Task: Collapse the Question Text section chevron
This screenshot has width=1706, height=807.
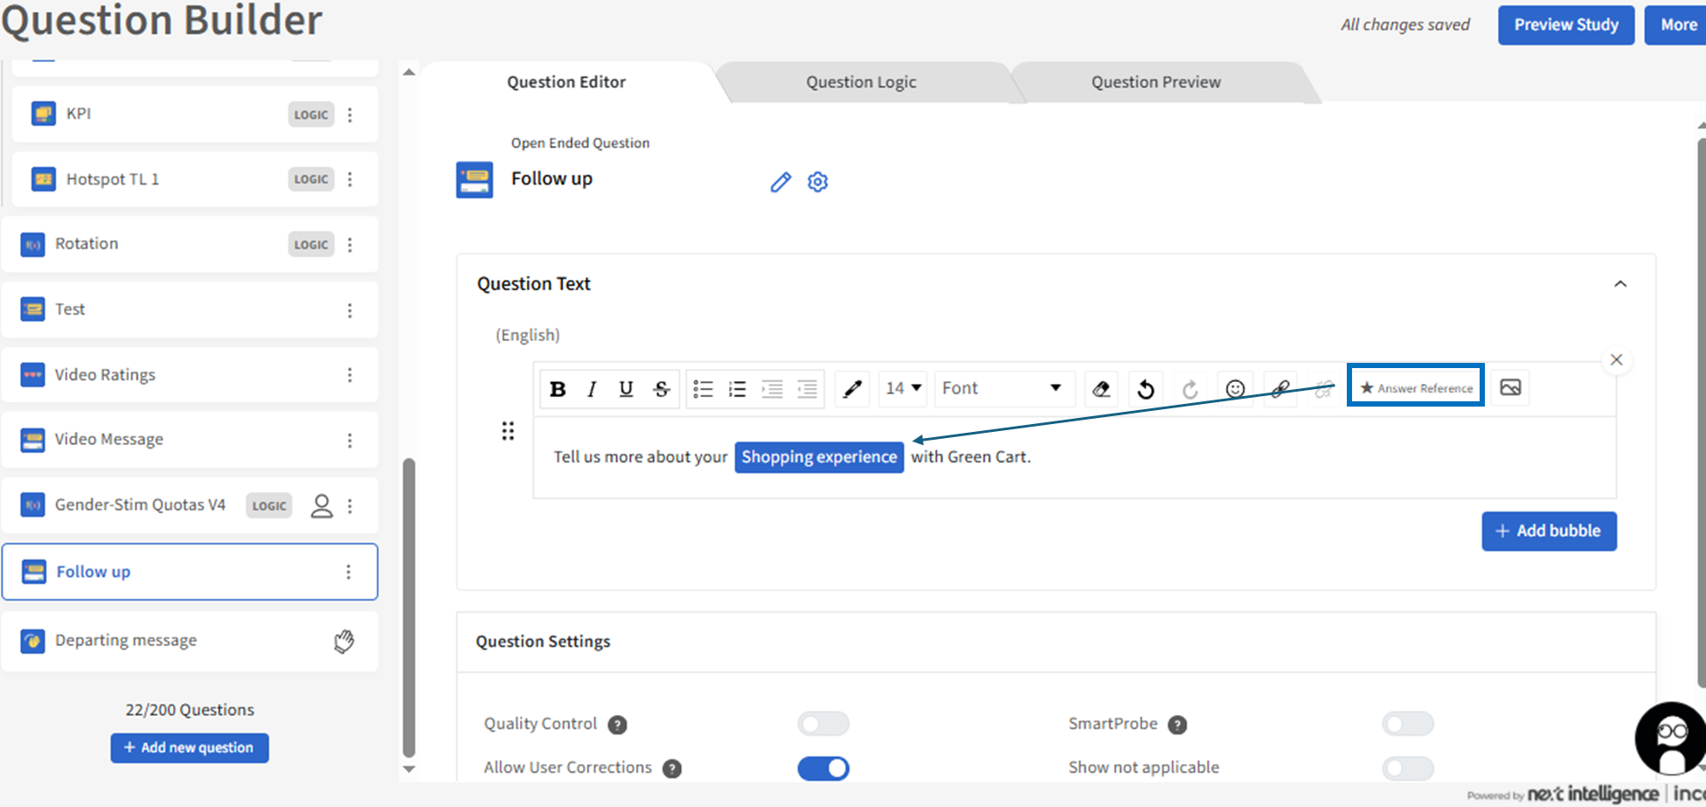Action: coord(1620,284)
